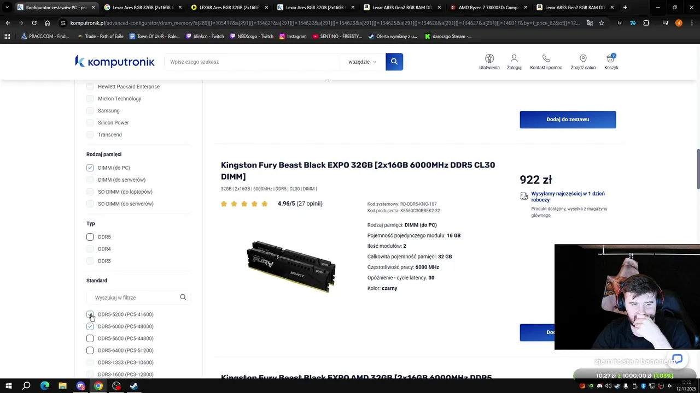Uncheck DDR5-6000 (PC5-48000) filter
700x393 pixels.
coord(90,326)
